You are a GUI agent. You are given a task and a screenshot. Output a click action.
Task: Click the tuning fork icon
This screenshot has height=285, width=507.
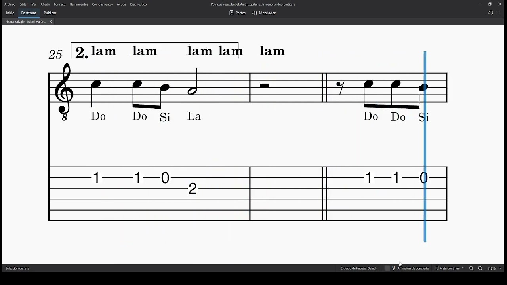pyautogui.click(x=393, y=268)
